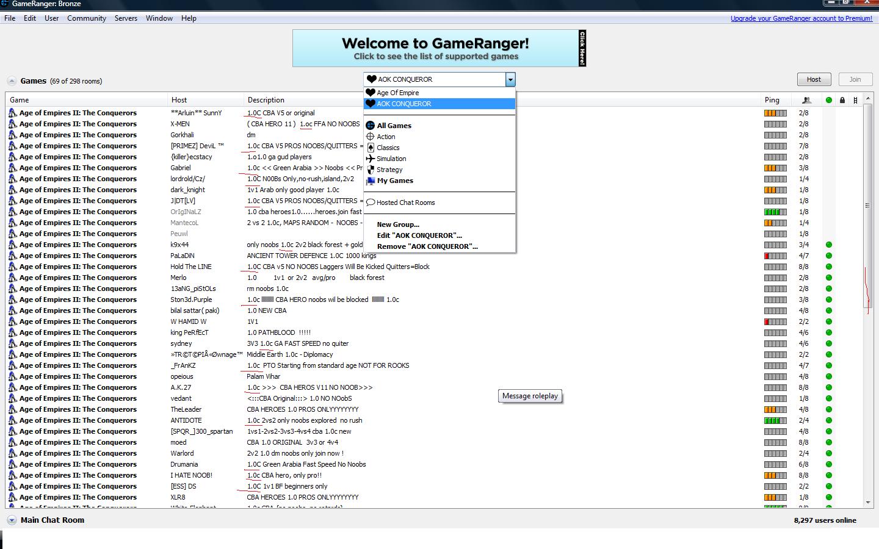The height and width of the screenshot is (549, 879).
Task: Pick the Classics playing card icon
Action: pos(370,148)
